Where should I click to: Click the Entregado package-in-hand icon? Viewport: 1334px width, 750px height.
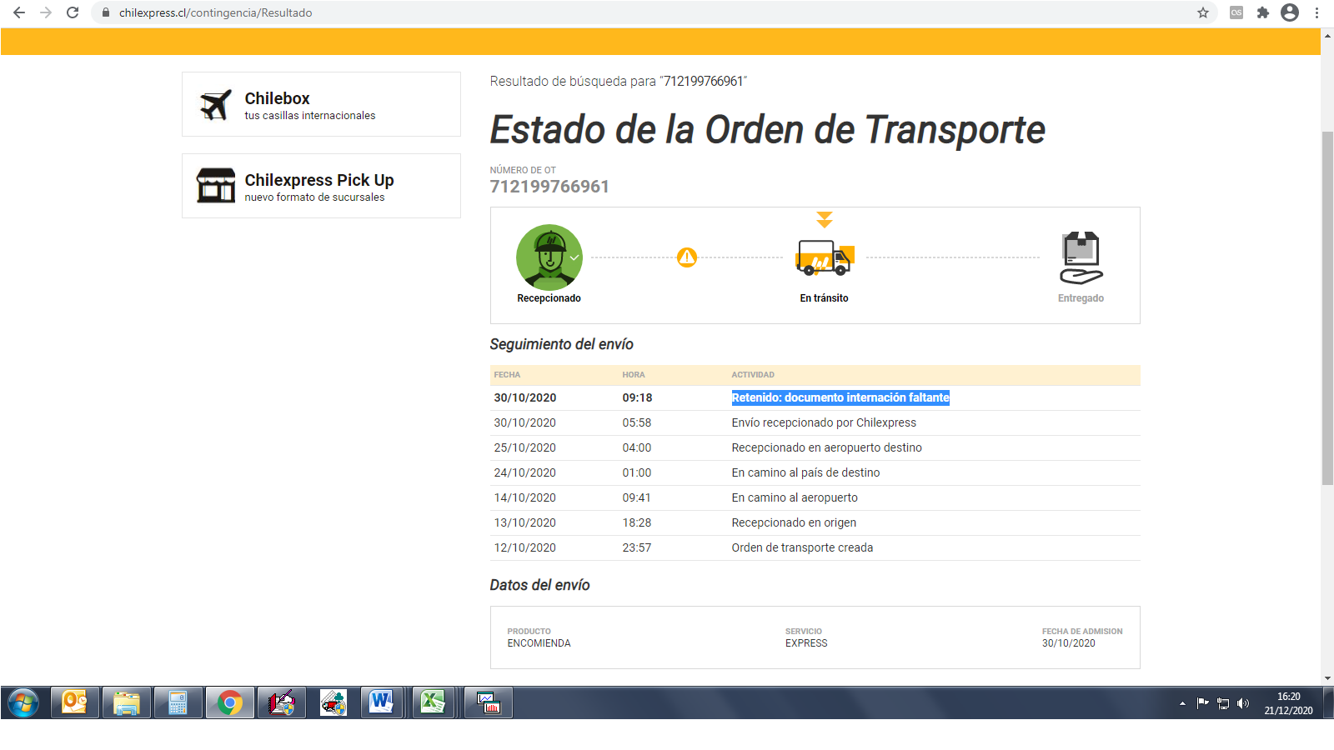(x=1081, y=258)
